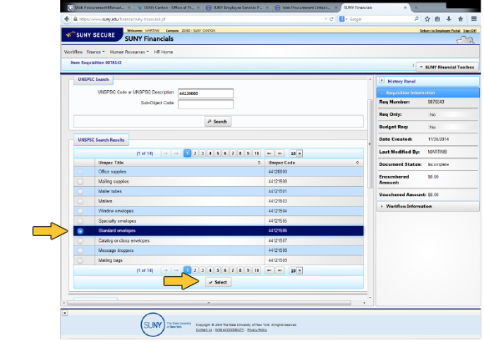Go to next page in top paginator
Viewport: 484px width, 342px height.
[x=270, y=153]
